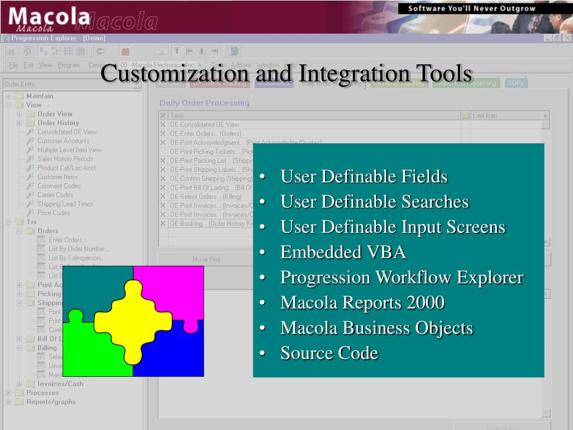This screenshot has width=573, height=430.
Task: Open the Program menu
Action: click(69, 65)
